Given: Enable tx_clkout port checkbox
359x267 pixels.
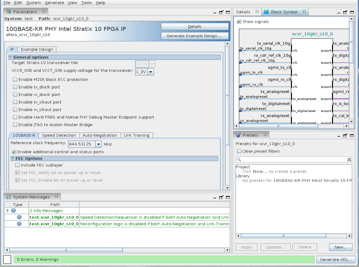Looking at the screenshot, I should coord(15,102).
